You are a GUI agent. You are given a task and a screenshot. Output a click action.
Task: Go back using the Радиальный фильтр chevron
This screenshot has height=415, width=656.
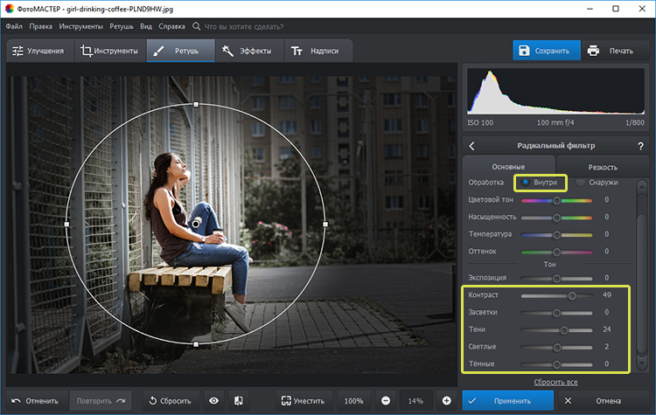472,146
